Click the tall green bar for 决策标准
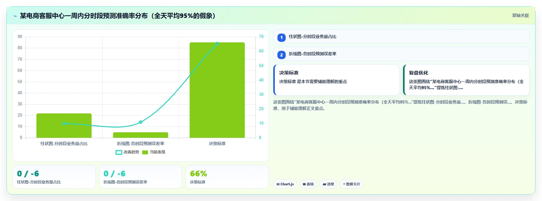 [217, 90]
